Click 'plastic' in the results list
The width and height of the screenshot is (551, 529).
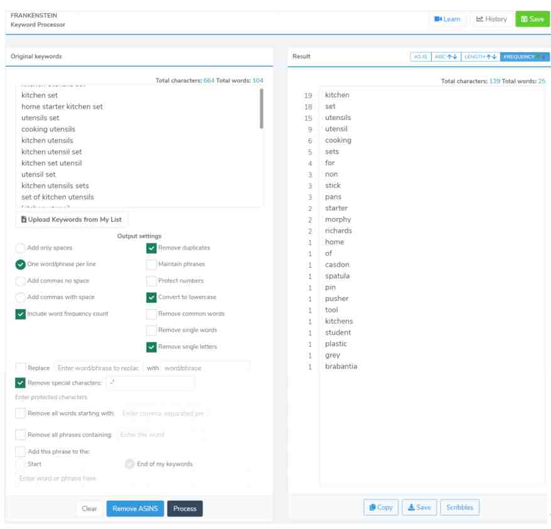point(336,344)
